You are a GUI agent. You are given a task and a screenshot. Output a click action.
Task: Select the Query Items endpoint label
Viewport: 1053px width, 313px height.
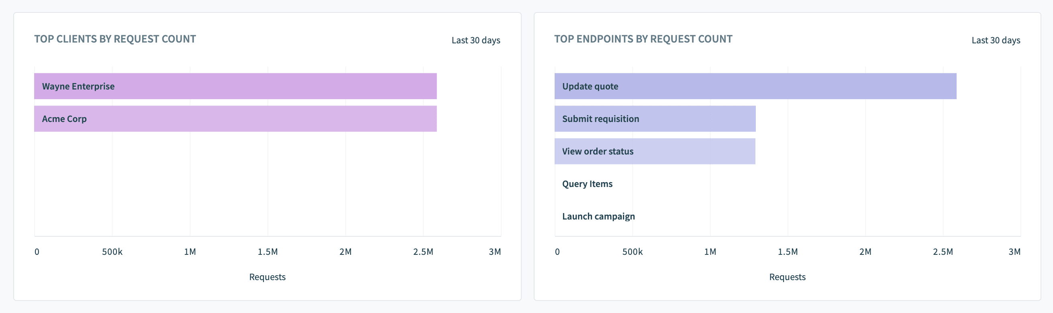click(x=587, y=184)
